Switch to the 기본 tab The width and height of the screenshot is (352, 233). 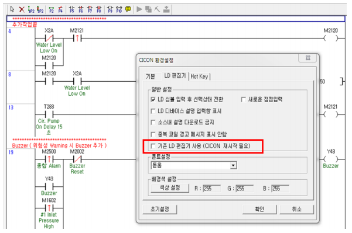click(150, 76)
